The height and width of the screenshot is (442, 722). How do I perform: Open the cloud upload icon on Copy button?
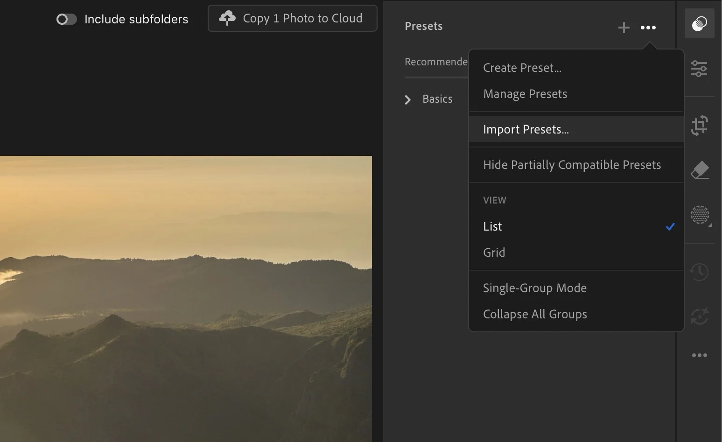[x=227, y=18]
